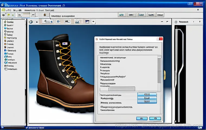206x130 pixels.
Task: Select the circle radio button heading the right panel
Action: click(x=176, y=22)
